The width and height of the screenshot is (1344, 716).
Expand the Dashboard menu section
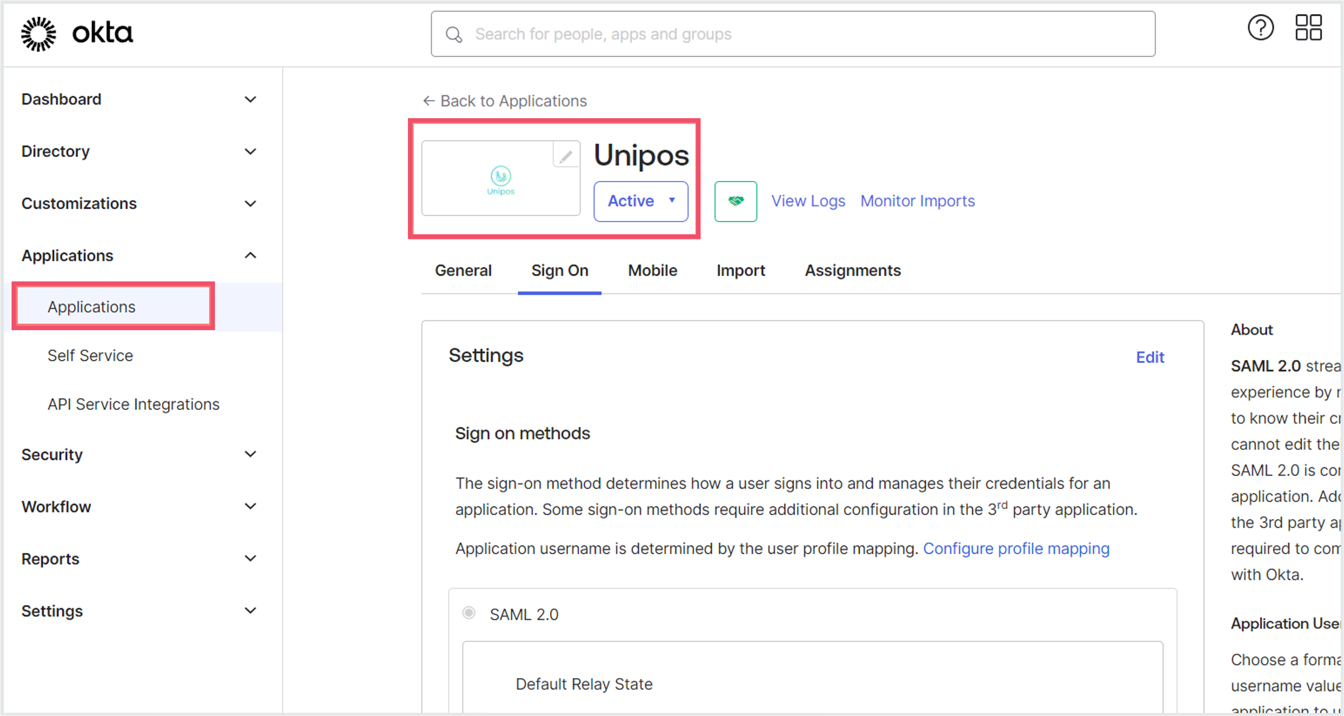pos(140,99)
